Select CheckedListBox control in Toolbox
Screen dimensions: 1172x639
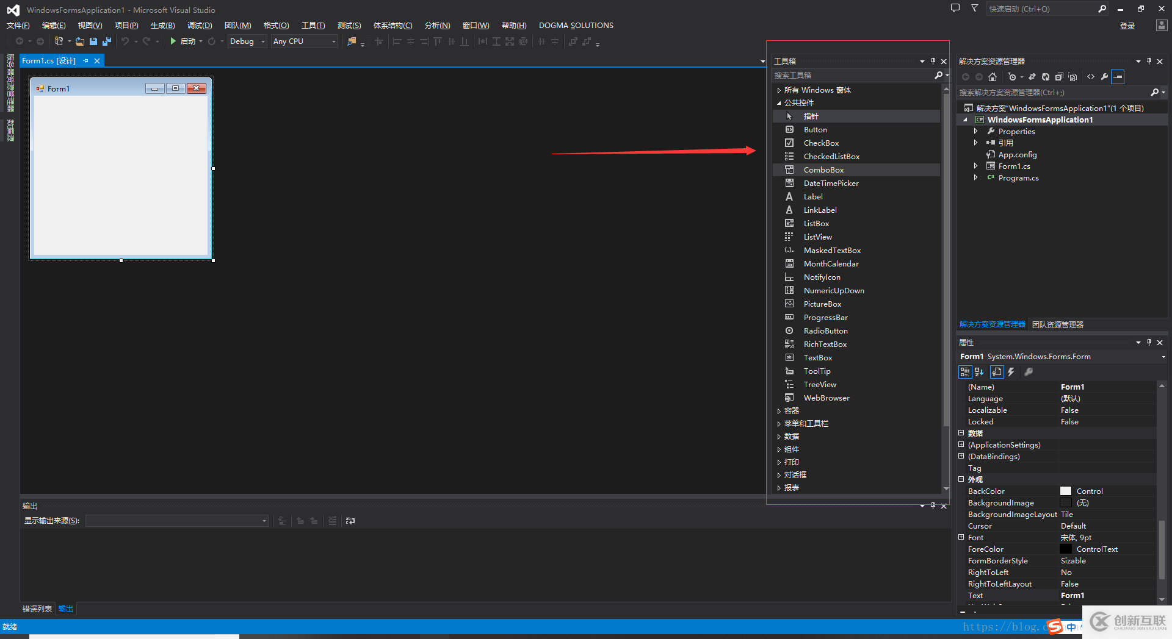pos(856,156)
